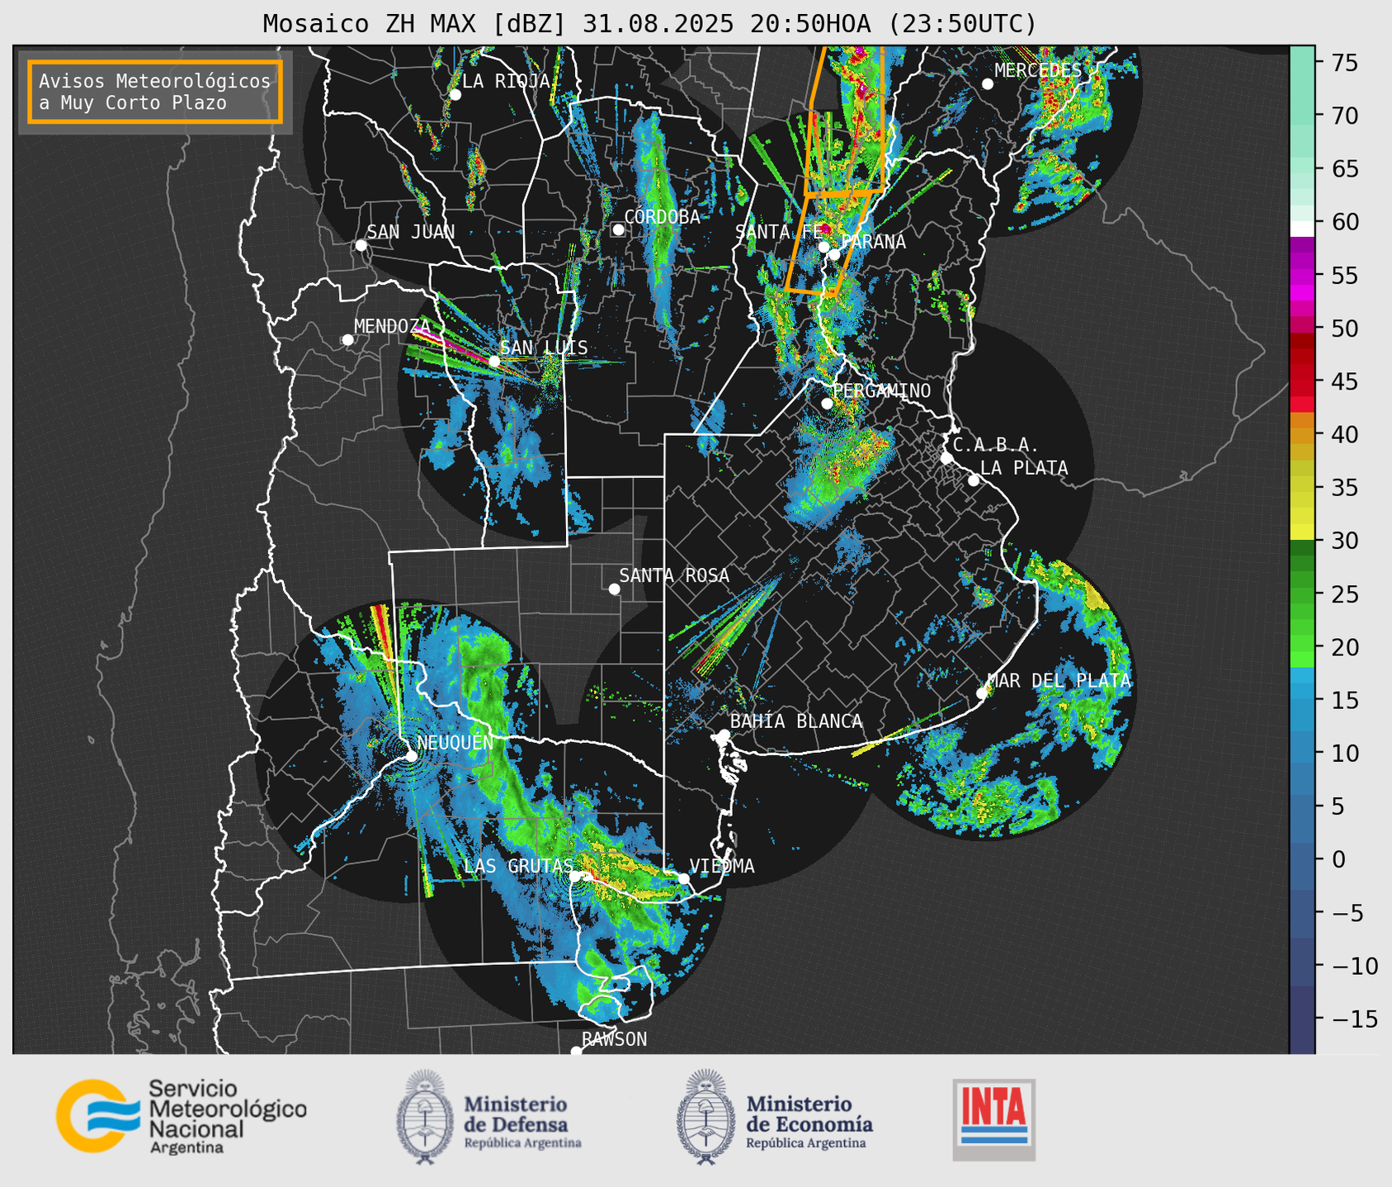Click the PARANÁ city label
1392x1187 pixels.
click(873, 242)
